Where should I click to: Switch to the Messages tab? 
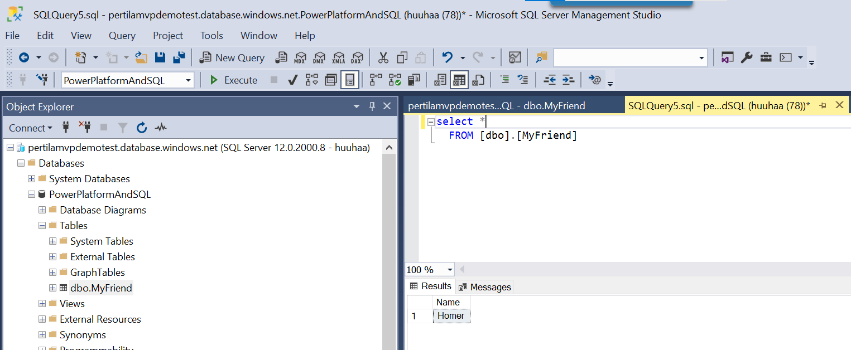tap(484, 287)
